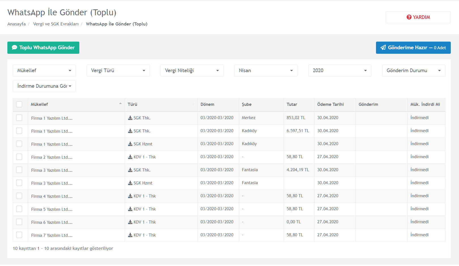Check the Firma 2 row checkbox
This screenshot has height=266, width=459.
pyautogui.click(x=19, y=157)
